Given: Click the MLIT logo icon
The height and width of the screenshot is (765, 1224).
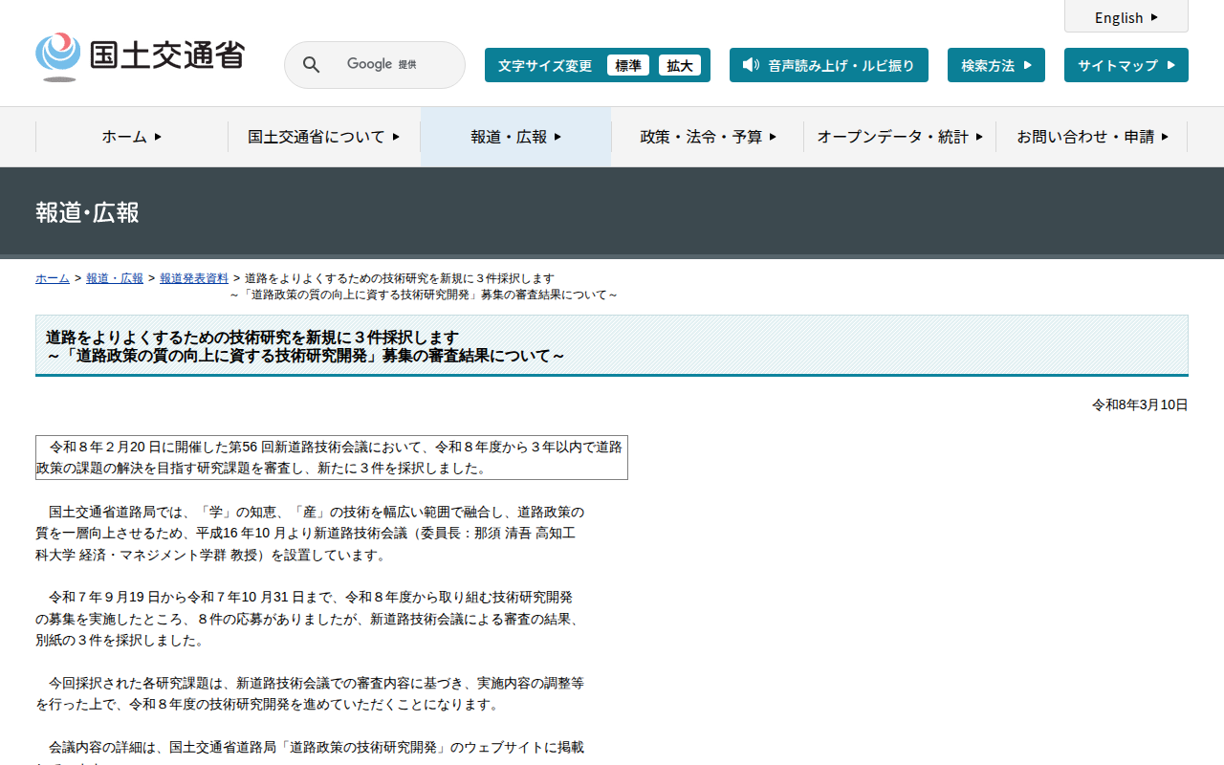Looking at the screenshot, I should tap(58, 56).
